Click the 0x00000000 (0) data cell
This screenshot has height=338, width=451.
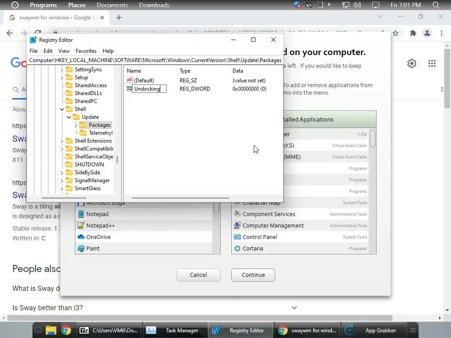pyautogui.click(x=249, y=89)
